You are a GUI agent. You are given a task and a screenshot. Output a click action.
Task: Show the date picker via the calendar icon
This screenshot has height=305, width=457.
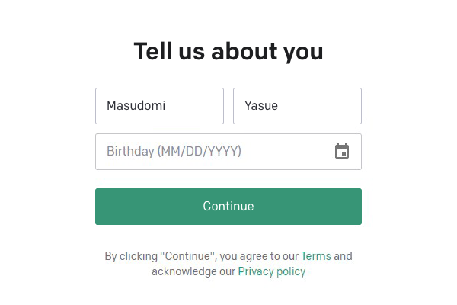342,151
